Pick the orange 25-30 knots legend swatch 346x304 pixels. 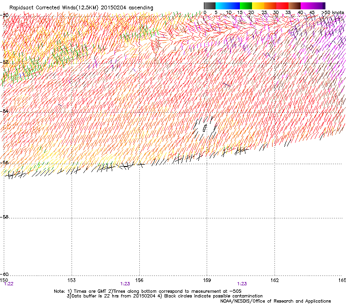click(270, 6)
